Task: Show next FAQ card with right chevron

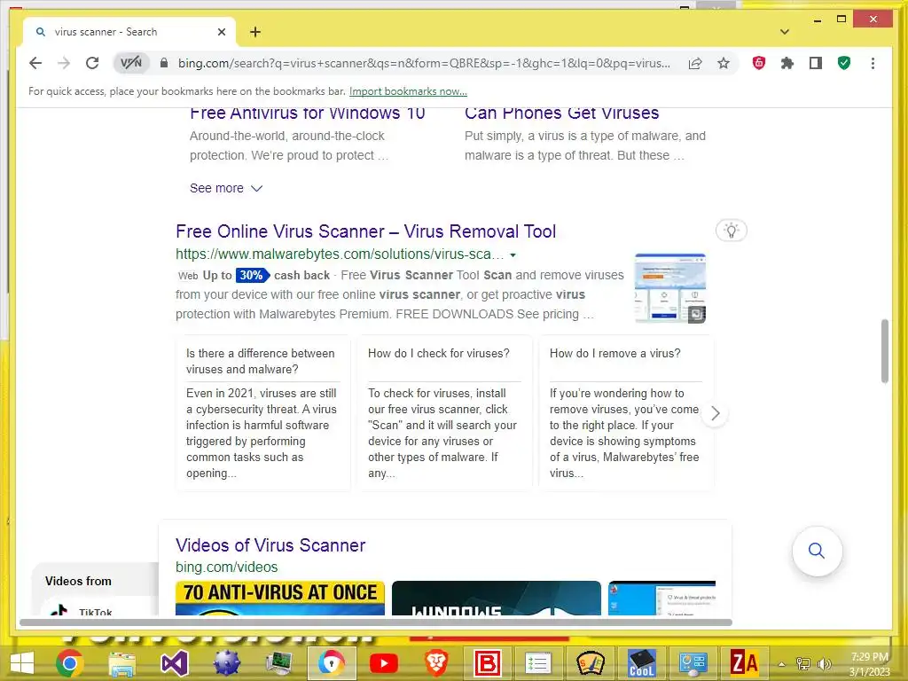Action: [716, 413]
